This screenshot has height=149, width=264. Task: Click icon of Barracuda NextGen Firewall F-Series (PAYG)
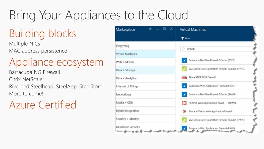pyautogui.click(x=184, y=94)
